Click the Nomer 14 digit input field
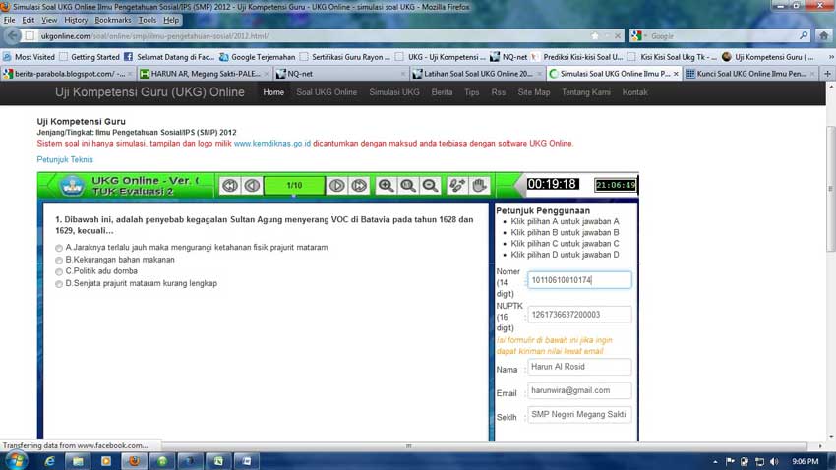836x470 pixels. tap(579, 280)
